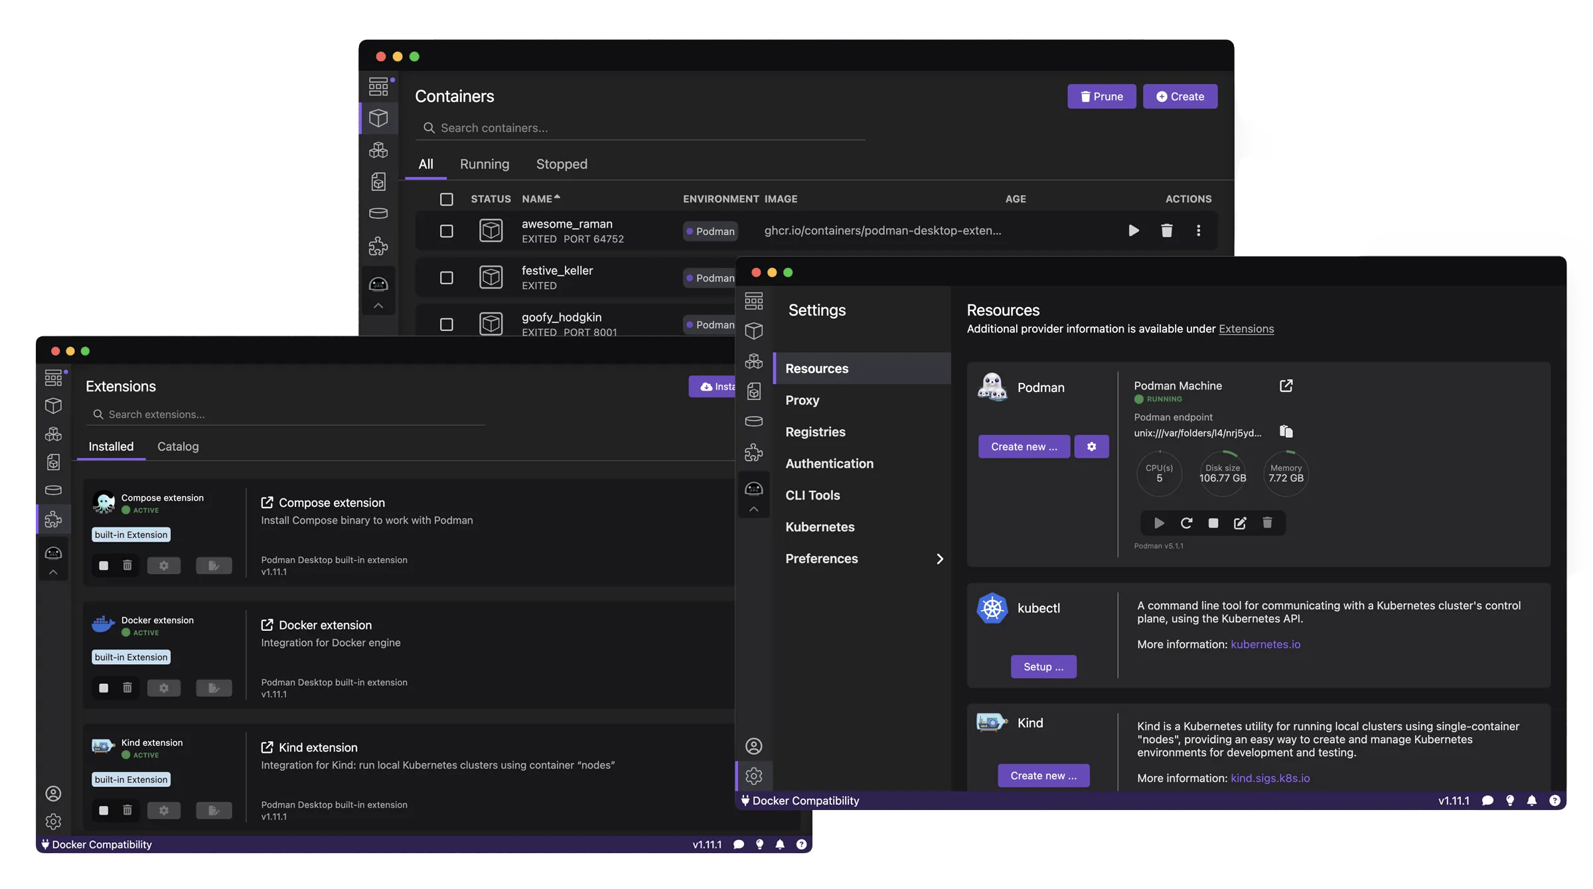
Task: Restart the Podman Machine
Action: click(x=1186, y=523)
